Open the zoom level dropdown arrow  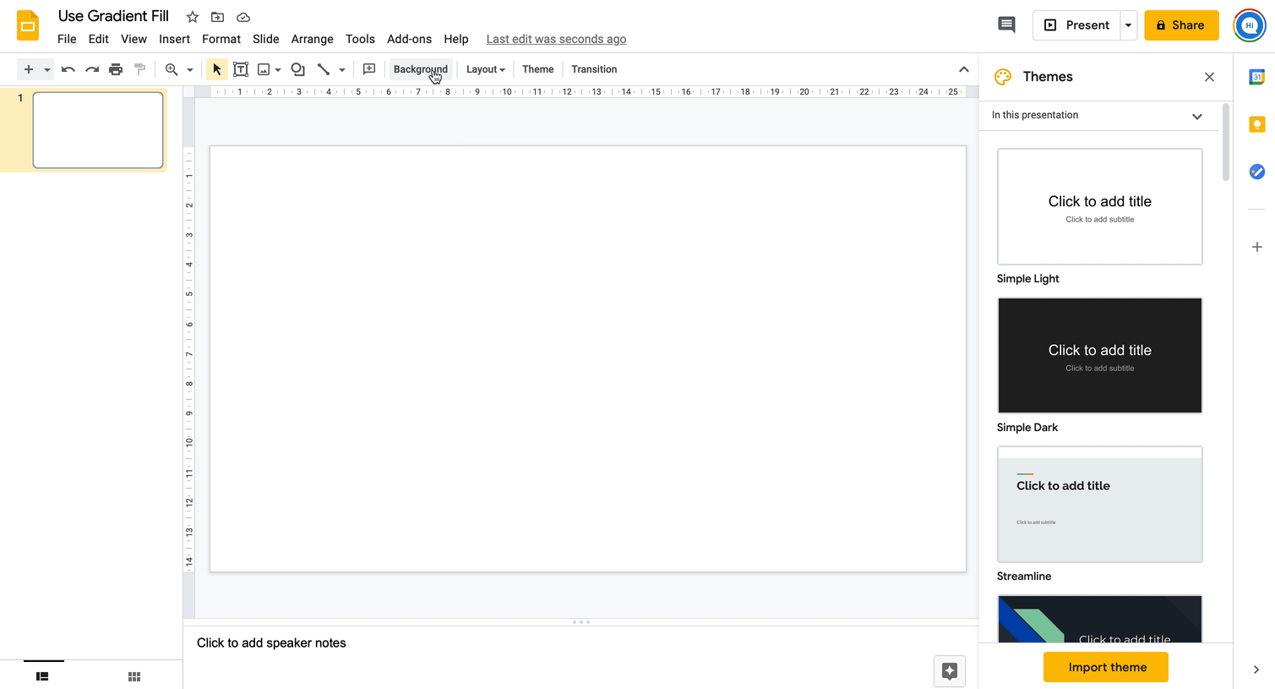pos(190,69)
